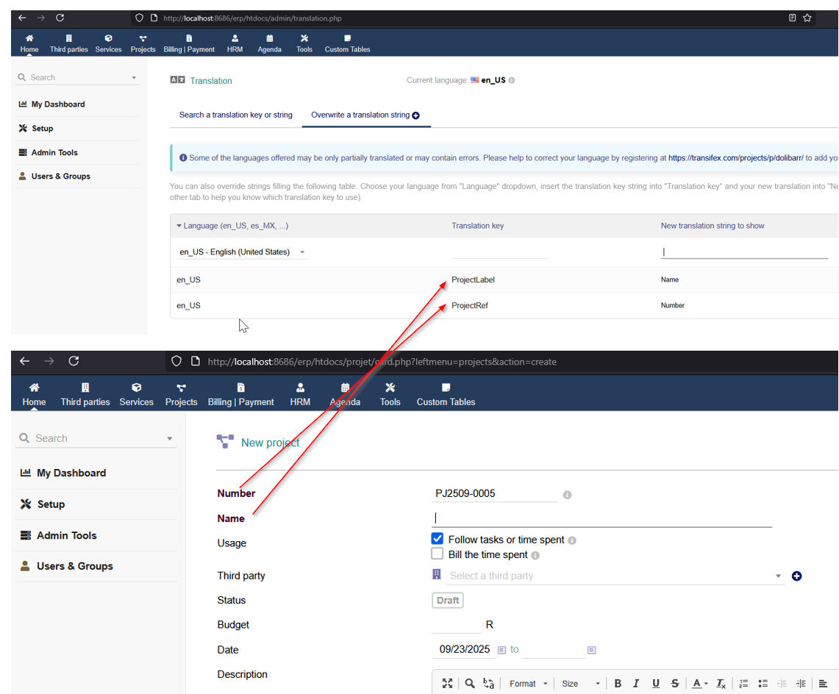Open the Format dropdown in editor
The height and width of the screenshot is (694, 839).
tap(528, 684)
